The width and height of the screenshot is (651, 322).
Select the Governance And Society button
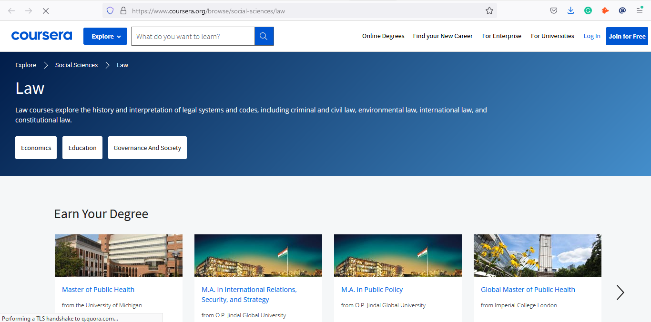(x=147, y=148)
